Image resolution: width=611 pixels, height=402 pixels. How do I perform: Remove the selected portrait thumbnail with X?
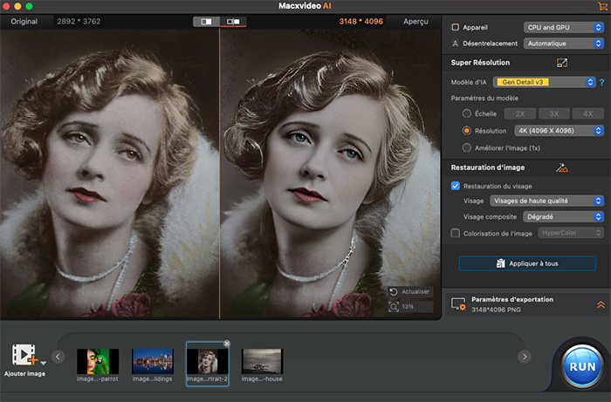227,344
